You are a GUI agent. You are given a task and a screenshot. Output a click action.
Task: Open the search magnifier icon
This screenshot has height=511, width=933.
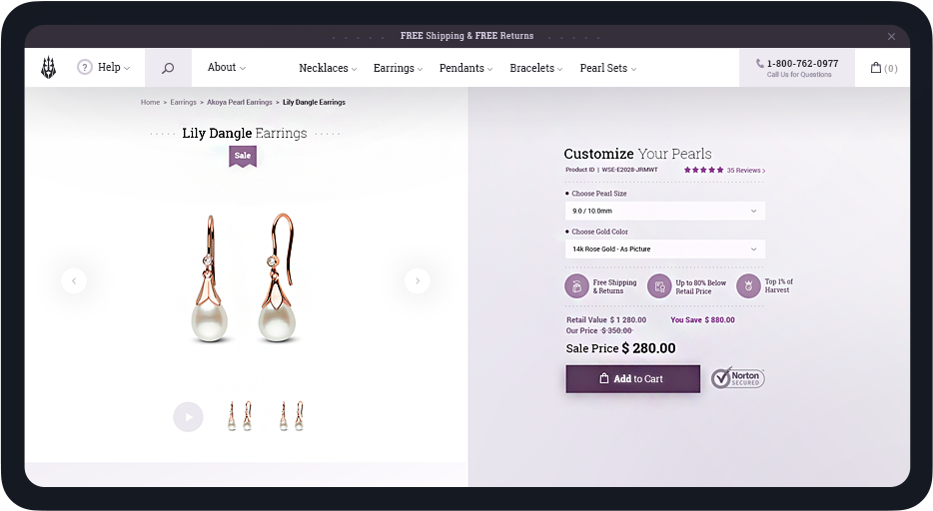click(x=168, y=68)
